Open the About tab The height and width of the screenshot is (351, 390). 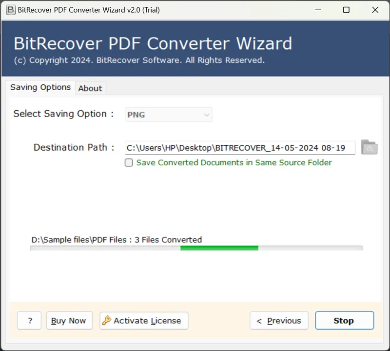[x=90, y=88]
